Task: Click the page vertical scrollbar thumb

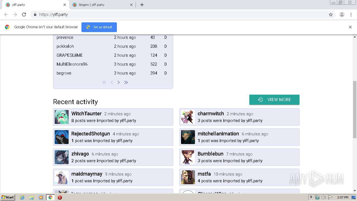Action: (355, 109)
